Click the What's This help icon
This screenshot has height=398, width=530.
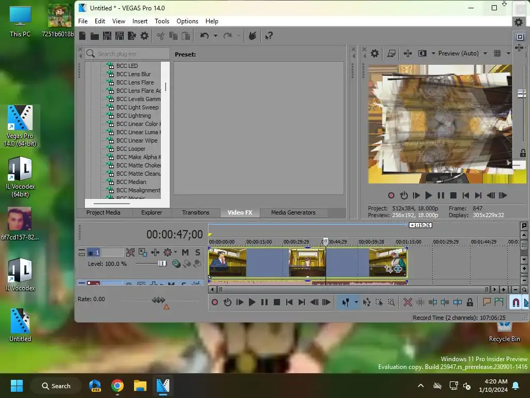tap(269, 36)
